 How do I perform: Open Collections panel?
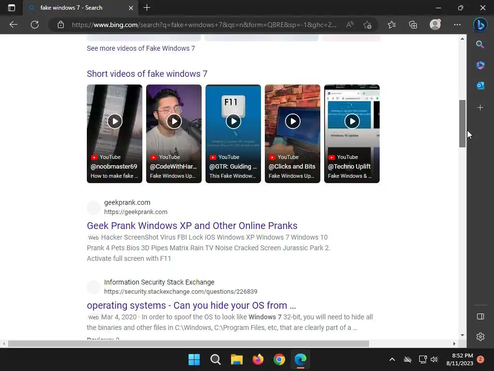coord(413,25)
